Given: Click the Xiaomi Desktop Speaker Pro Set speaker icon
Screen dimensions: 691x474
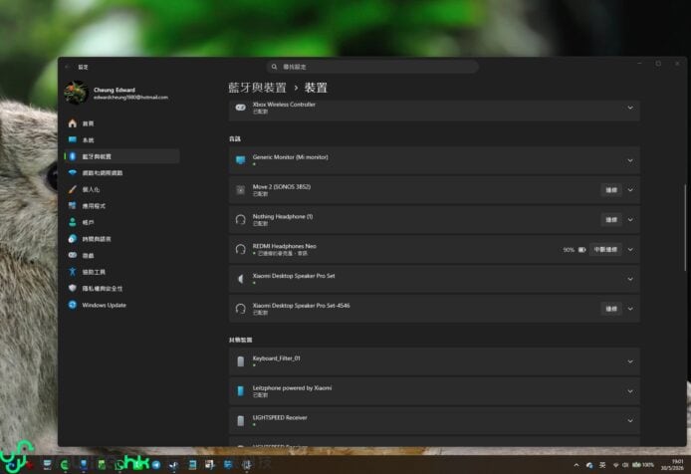Looking at the screenshot, I should coord(240,279).
